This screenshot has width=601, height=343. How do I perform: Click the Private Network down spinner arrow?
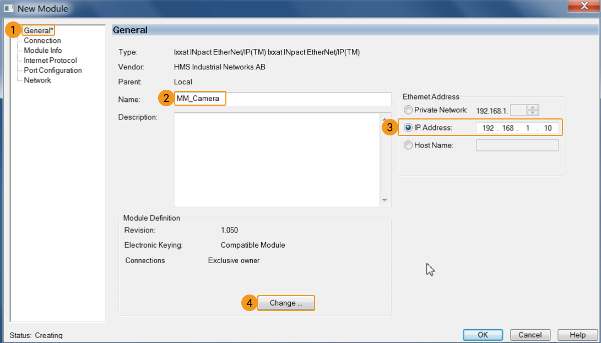533,112
